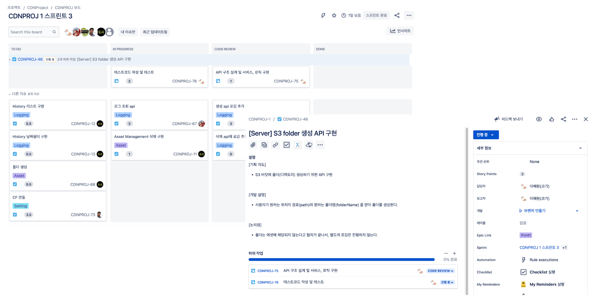Viewport: 595px width, 305px height.
Task: Click Setting epic label on CF 연동 card
Action: point(21,206)
